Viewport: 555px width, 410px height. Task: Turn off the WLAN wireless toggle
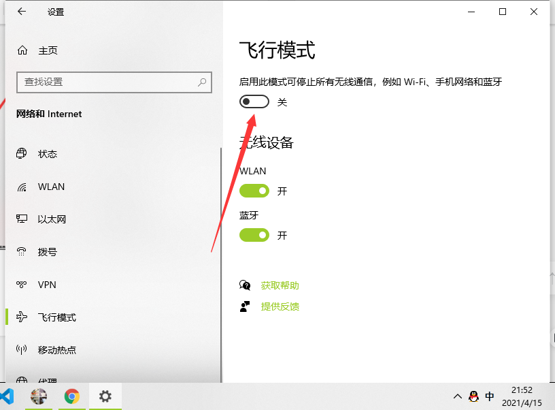tap(254, 191)
